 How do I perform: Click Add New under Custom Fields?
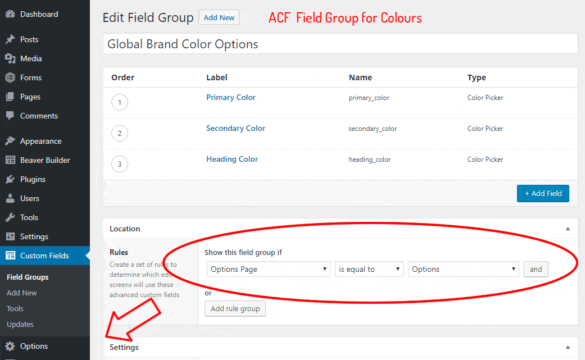(22, 293)
